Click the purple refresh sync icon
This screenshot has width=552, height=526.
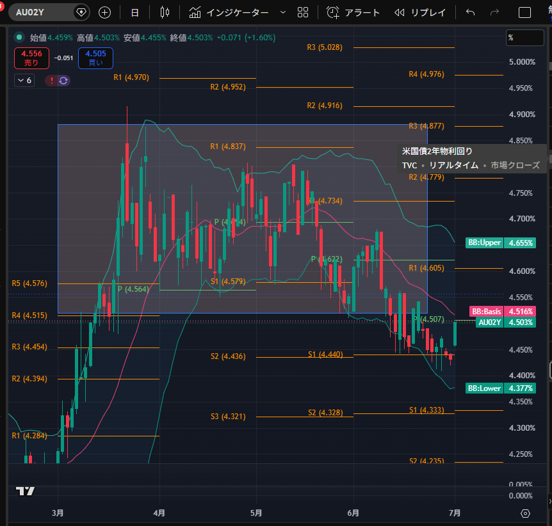[63, 81]
